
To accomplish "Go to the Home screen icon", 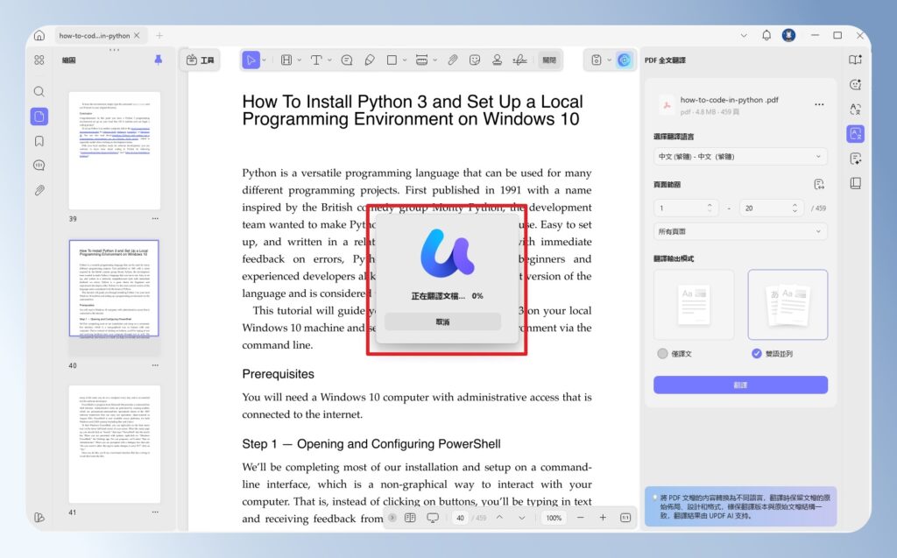I will click(x=39, y=36).
